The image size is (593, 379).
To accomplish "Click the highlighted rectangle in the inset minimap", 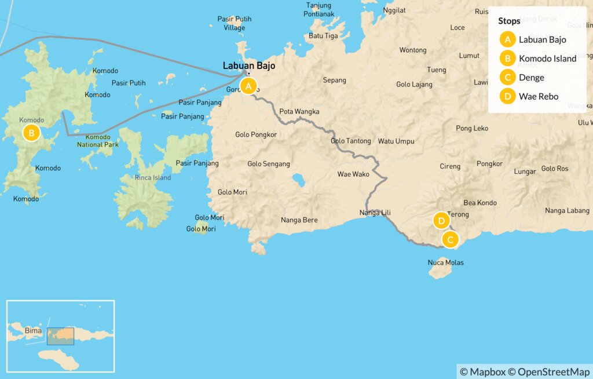I will pos(61,336).
